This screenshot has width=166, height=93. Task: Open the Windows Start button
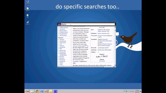click(27, 91)
